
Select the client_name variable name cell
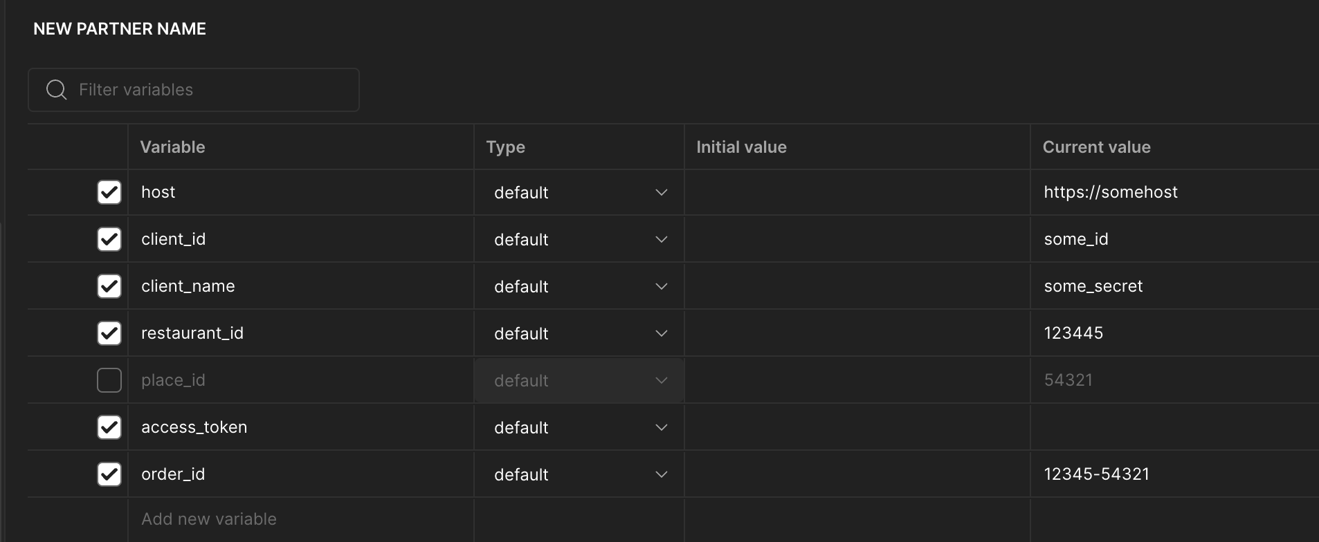point(188,286)
